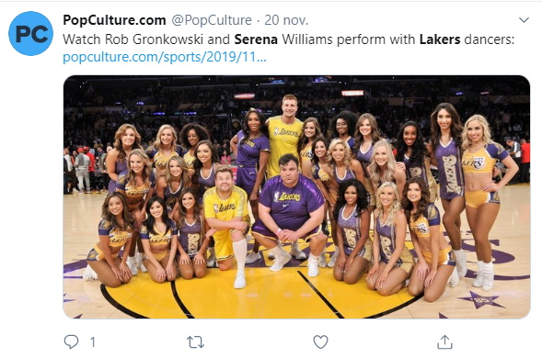The height and width of the screenshot is (358, 542).
Task: Open the blue PC profile avatar
Action: pyautogui.click(x=30, y=33)
